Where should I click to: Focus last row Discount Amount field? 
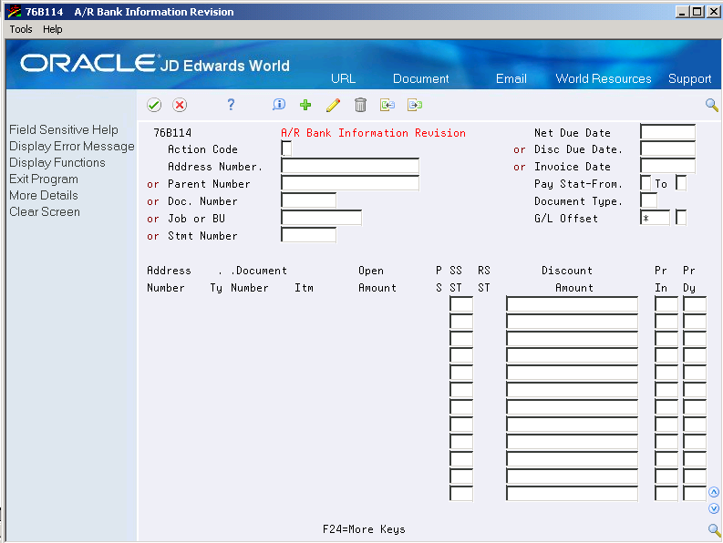(x=573, y=493)
